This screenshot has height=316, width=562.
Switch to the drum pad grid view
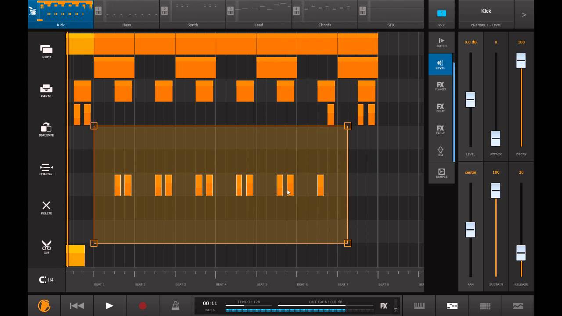(485, 305)
